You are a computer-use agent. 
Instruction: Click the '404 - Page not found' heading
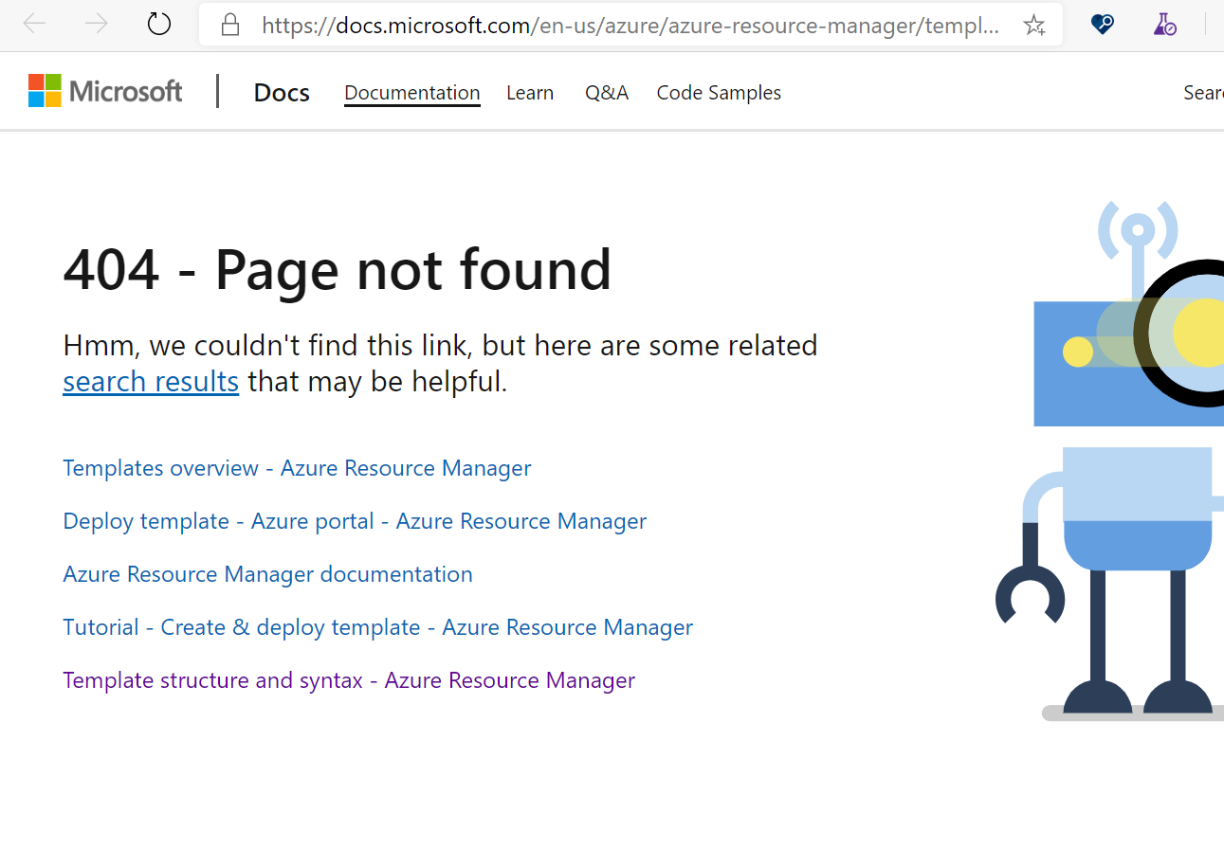tap(338, 269)
